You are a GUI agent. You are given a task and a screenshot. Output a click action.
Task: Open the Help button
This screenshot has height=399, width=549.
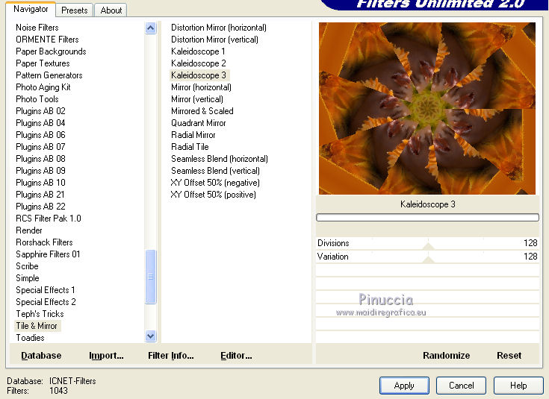point(518,386)
